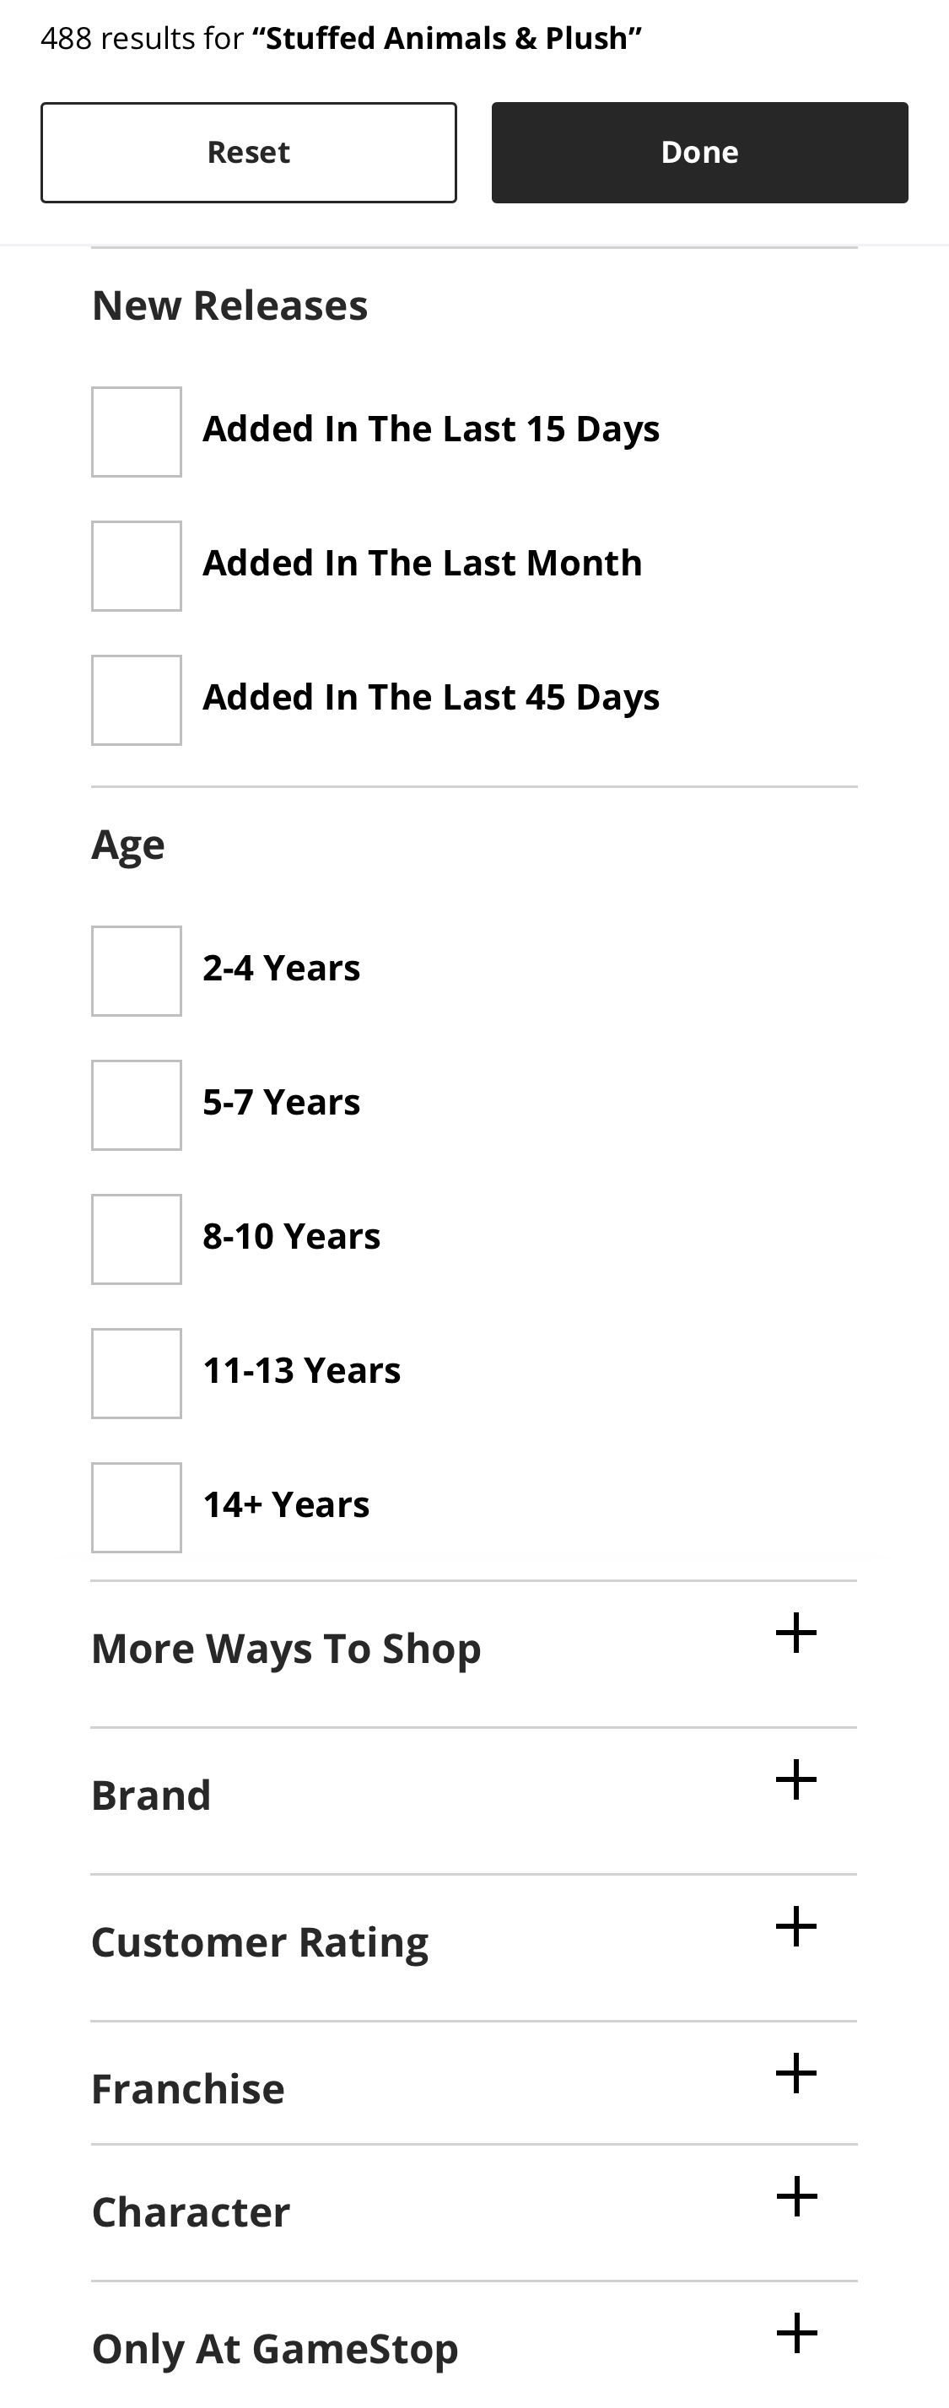
Task: Click the Stuffed Animals & Plush search term
Action: coord(446,37)
